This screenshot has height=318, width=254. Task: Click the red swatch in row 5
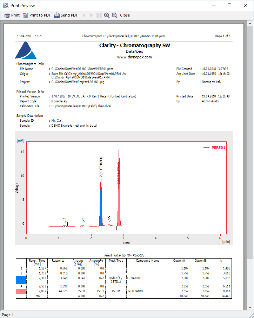(21, 291)
